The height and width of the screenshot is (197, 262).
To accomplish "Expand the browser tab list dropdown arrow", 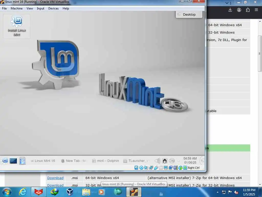I will [227, 3].
